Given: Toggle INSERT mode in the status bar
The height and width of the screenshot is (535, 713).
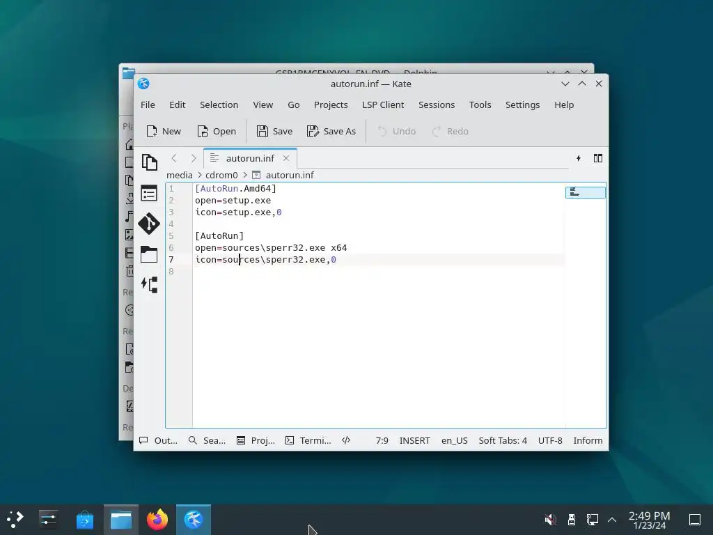Looking at the screenshot, I should 415,440.
